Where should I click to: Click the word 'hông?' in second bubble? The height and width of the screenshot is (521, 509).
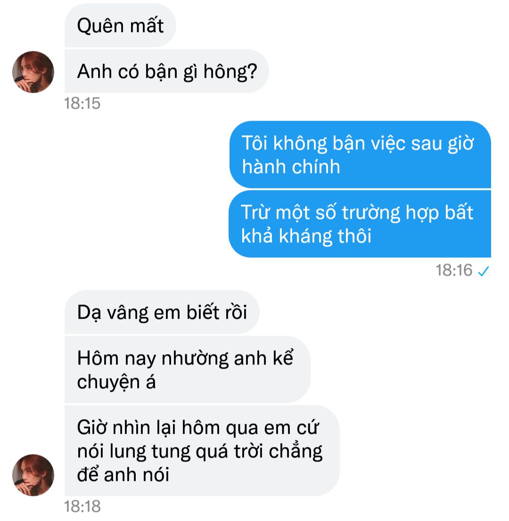pos(230,72)
